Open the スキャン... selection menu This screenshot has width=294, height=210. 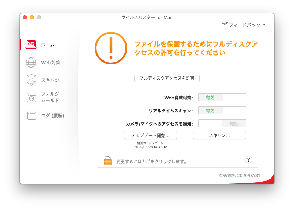point(219,135)
